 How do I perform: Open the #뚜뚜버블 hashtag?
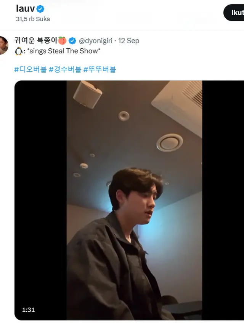tap(100, 69)
